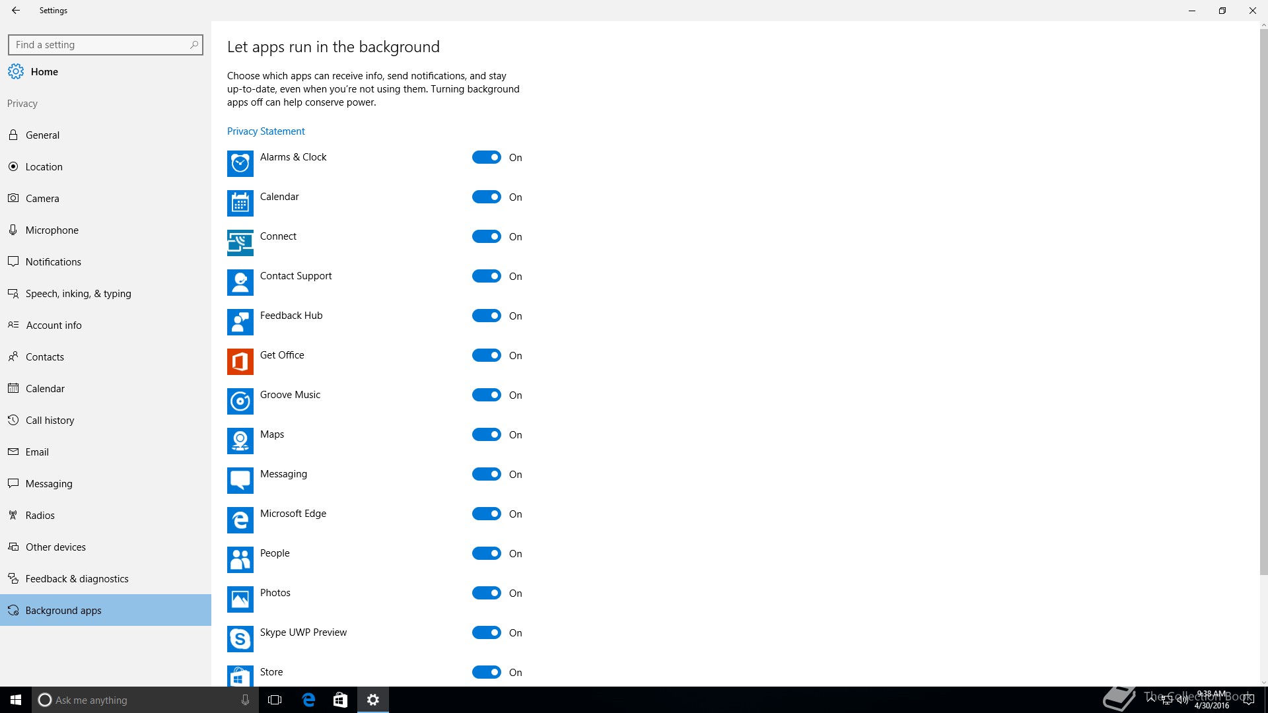
Task: Turn off Messaging background toggle
Action: point(487,474)
